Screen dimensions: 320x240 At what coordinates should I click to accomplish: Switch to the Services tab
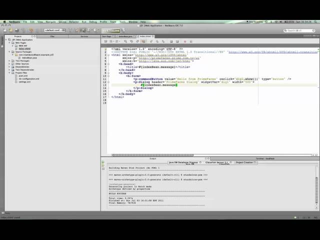point(84,36)
